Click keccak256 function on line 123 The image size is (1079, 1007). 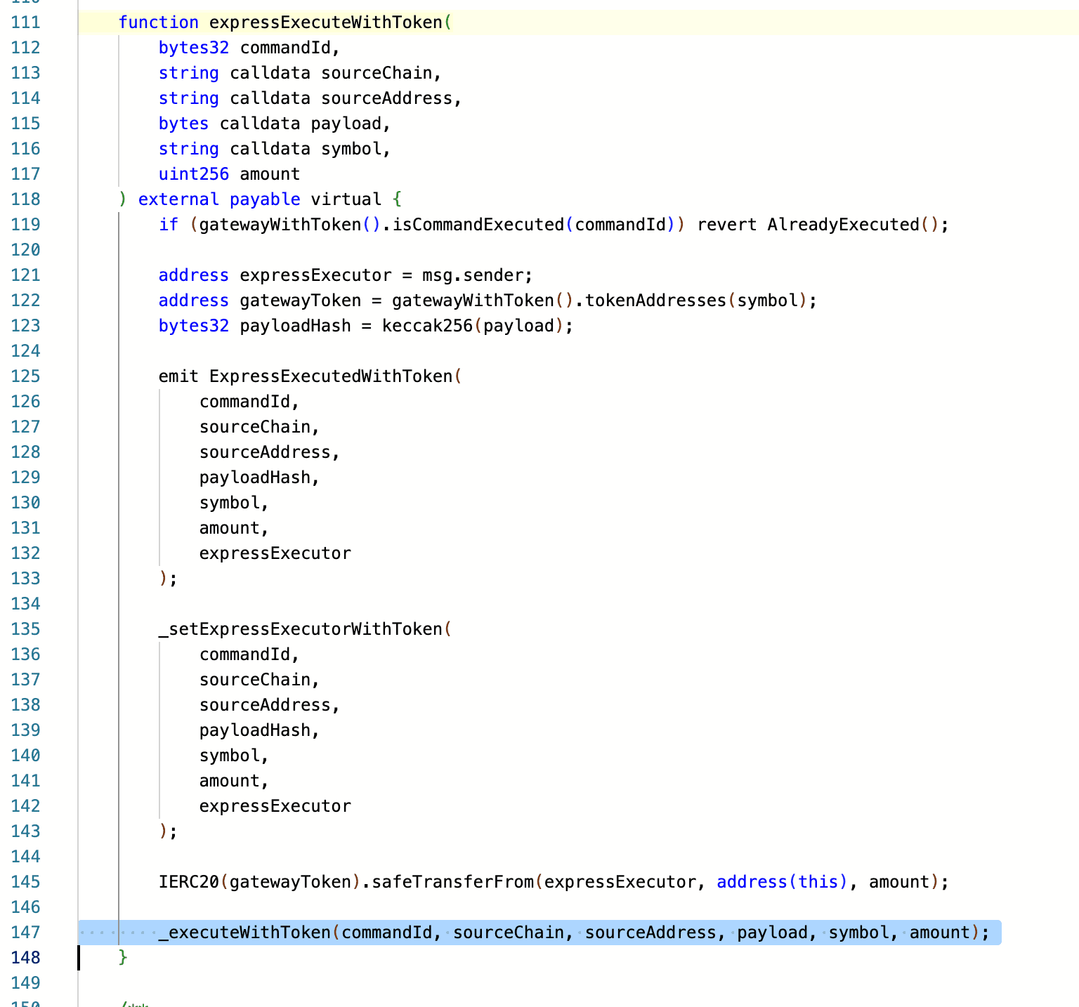point(428,326)
